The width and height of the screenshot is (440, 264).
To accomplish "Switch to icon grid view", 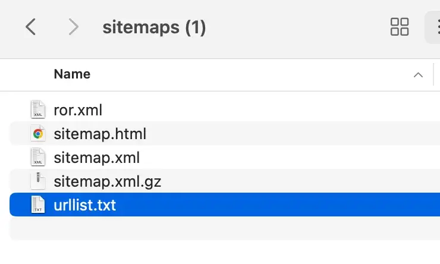I will pyautogui.click(x=399, y=27).
